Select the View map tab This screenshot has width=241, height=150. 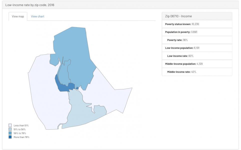click(x=18, y=16)
